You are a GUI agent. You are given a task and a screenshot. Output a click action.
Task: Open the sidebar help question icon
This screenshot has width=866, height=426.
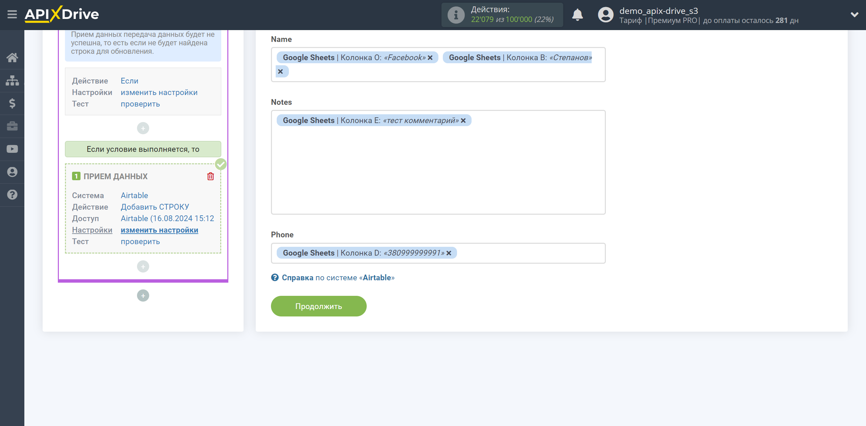click(12, 195)
